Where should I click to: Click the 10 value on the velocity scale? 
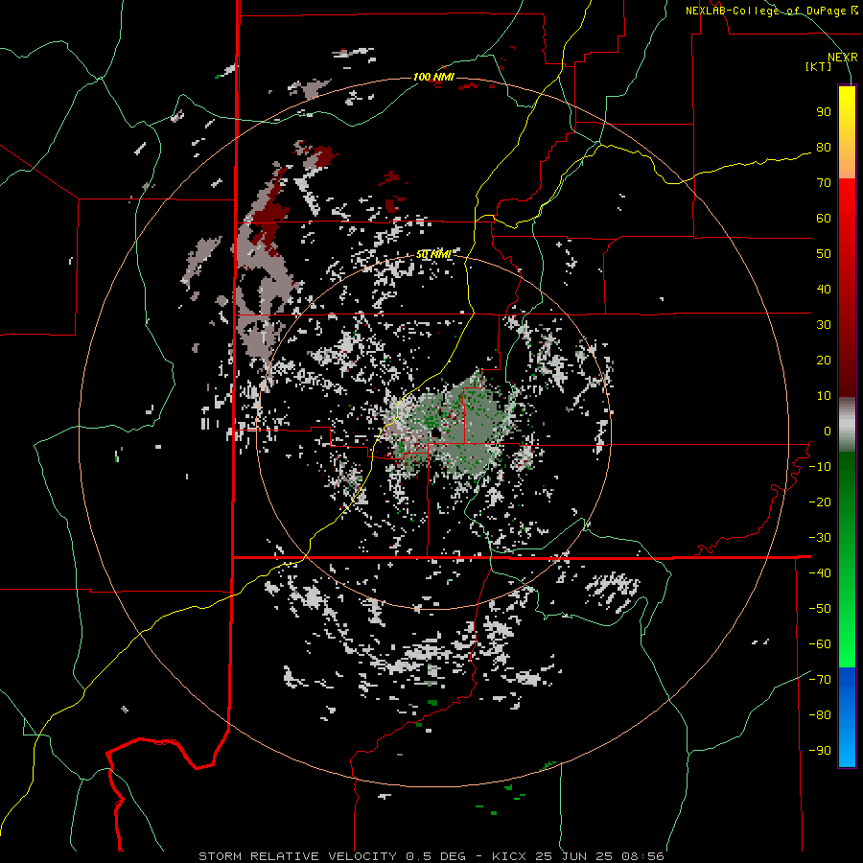point(824,396)
